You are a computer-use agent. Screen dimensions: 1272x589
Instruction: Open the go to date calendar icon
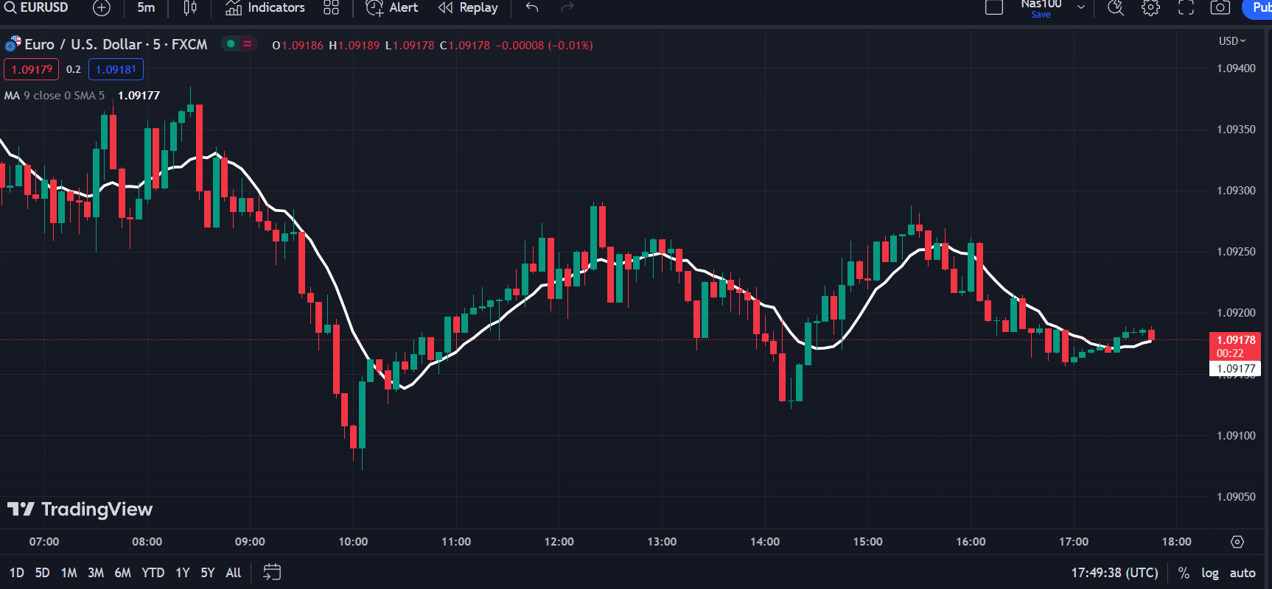pos(272,572)
